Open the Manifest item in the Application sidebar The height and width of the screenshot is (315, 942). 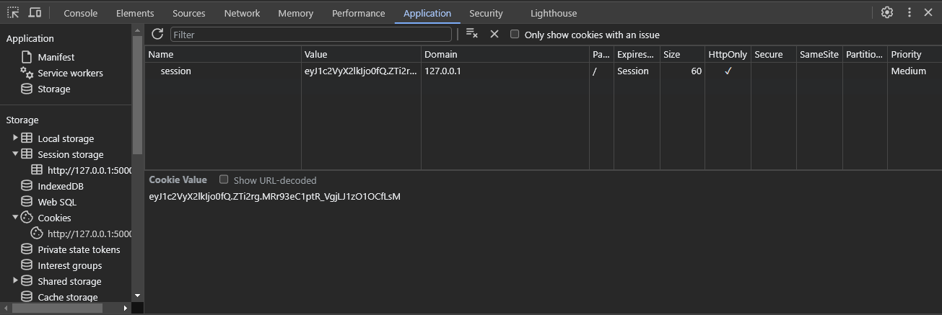(56, 57)
